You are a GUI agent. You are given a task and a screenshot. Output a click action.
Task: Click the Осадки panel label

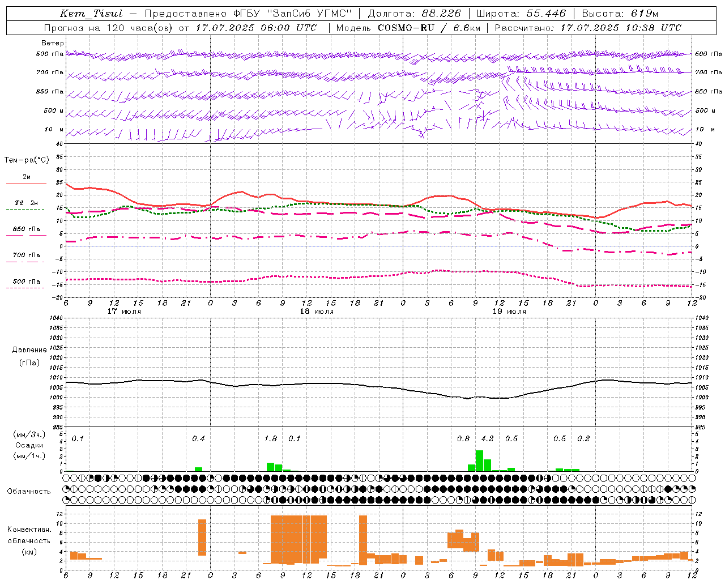point(29,445)
